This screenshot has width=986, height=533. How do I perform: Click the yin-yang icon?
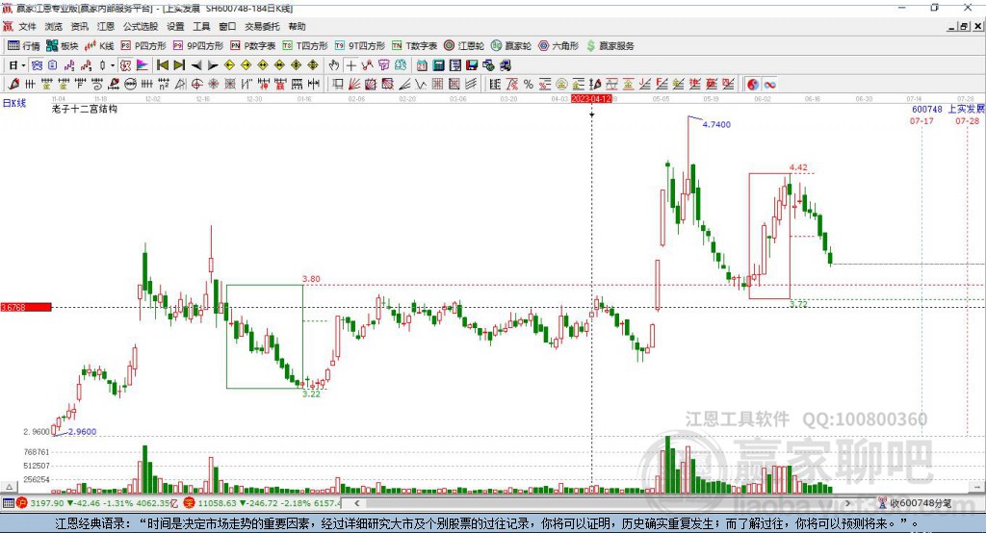point(753,85)
